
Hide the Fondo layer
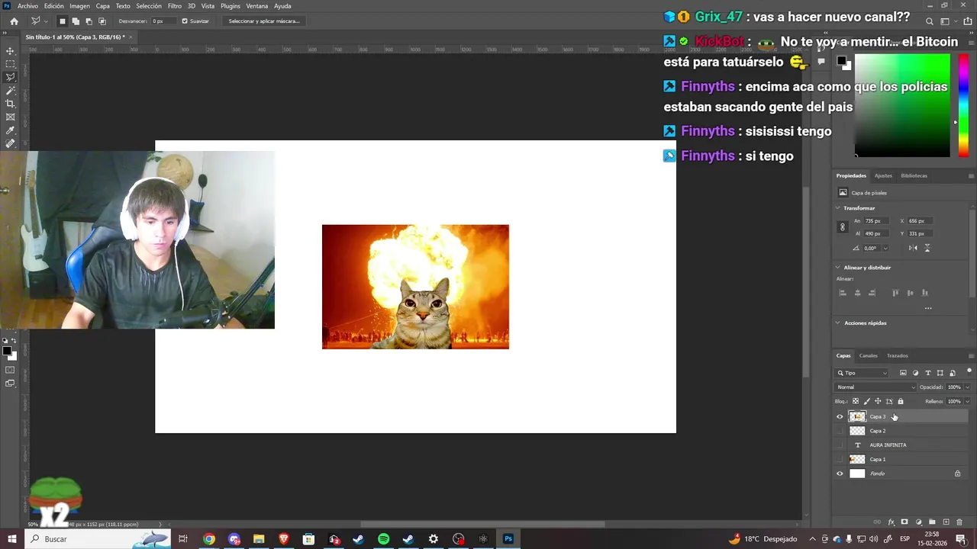840,474
